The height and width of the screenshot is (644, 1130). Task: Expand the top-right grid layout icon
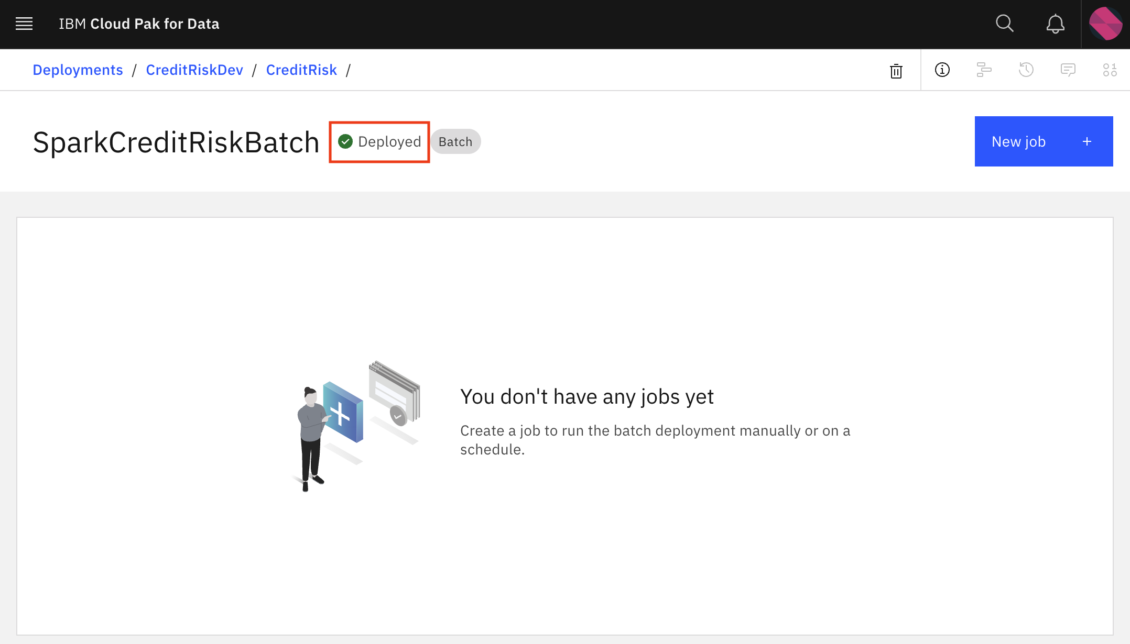tap(1110, 70)
